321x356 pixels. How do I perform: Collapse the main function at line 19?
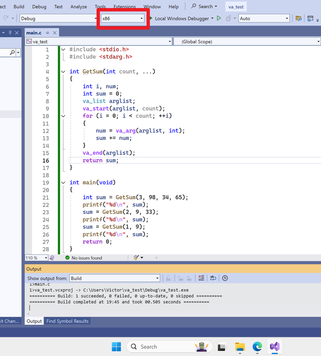pyautogui.click(x=63, y=182)
